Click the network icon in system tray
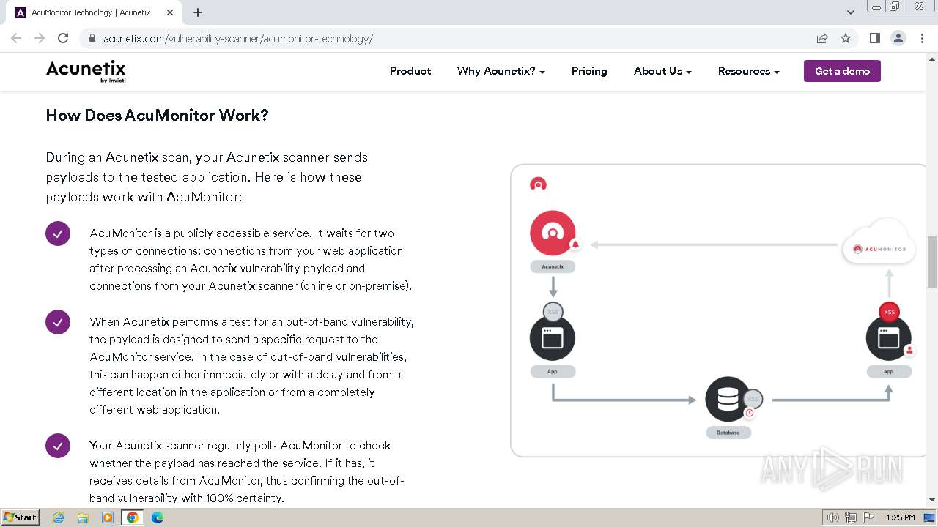This screenshot has width=938, height=527. click(x=851, y=517)
